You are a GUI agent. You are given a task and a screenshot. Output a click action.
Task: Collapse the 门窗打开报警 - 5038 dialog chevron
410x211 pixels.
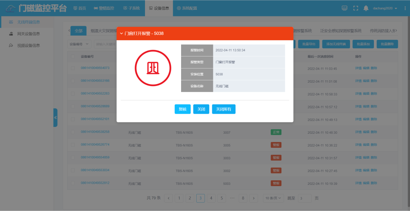[121, 33]
